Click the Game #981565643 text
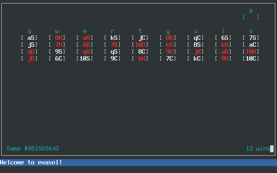Viewport: 277px width, 173px height. point(33,148)
